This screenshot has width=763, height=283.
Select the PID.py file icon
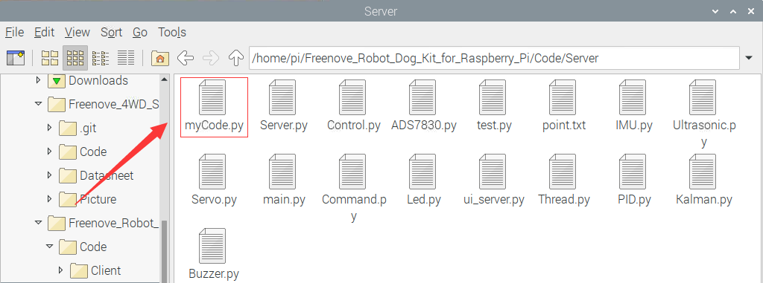(633, 172)
